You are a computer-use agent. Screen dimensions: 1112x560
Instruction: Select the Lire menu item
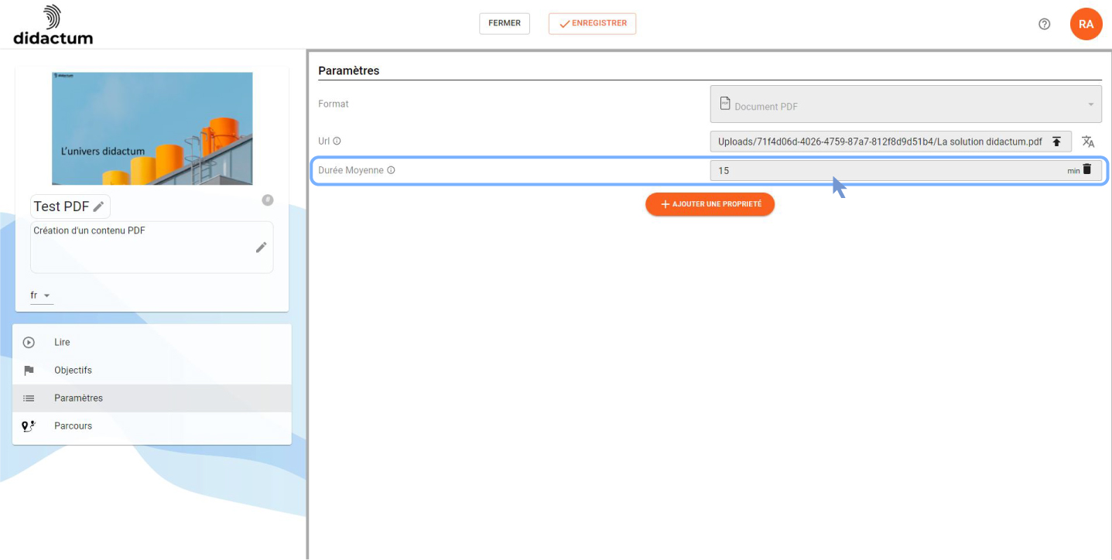click(x=152, y=342)
